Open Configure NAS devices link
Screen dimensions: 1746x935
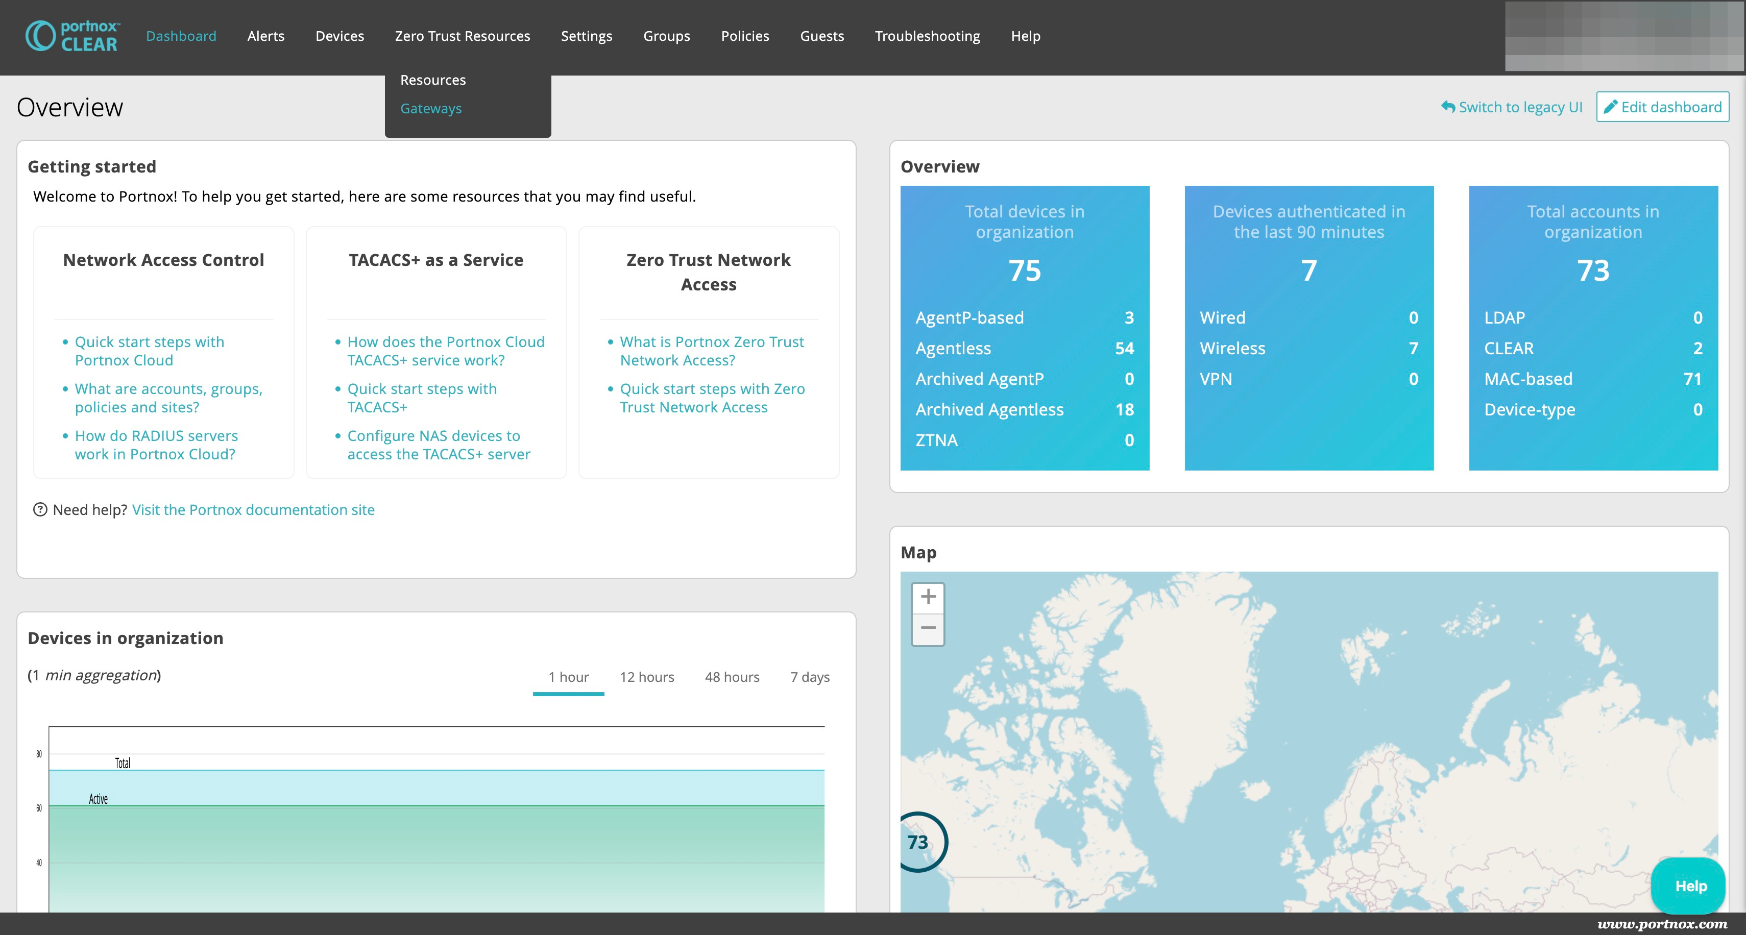[x=439, y=445]
